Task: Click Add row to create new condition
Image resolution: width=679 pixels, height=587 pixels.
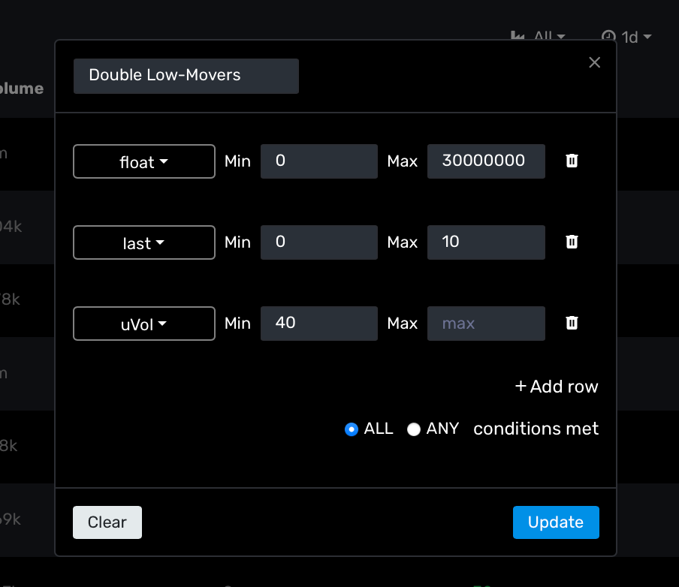Action: click(556, 387)
